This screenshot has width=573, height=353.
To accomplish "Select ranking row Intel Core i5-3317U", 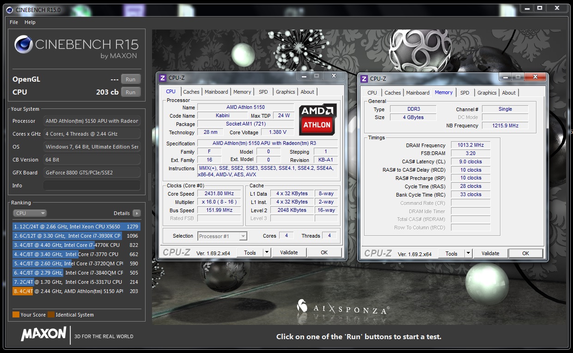I will point(76,282).
